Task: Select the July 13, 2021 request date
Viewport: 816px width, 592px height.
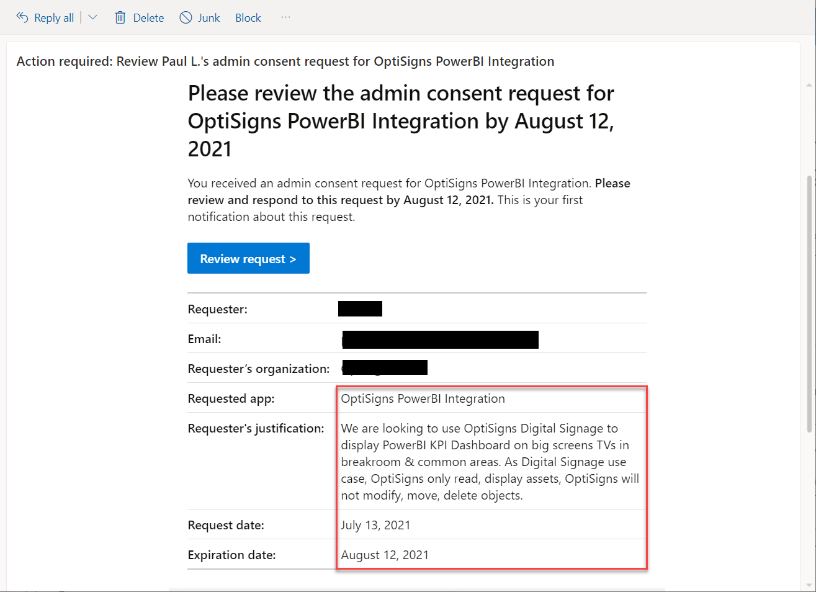Action: point(375,525)
